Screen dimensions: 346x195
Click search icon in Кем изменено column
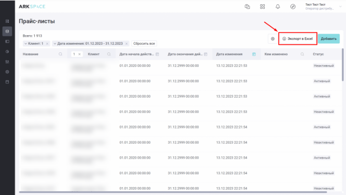click(302, 54)
